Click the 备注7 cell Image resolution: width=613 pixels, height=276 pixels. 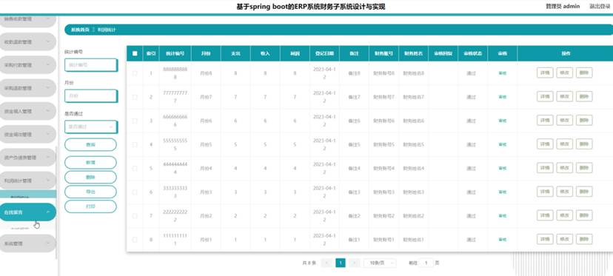[354, 97]
